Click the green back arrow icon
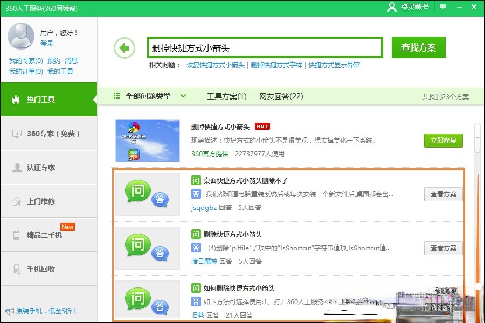Viewport: 485px width, 323px height. tap(124, 48)
